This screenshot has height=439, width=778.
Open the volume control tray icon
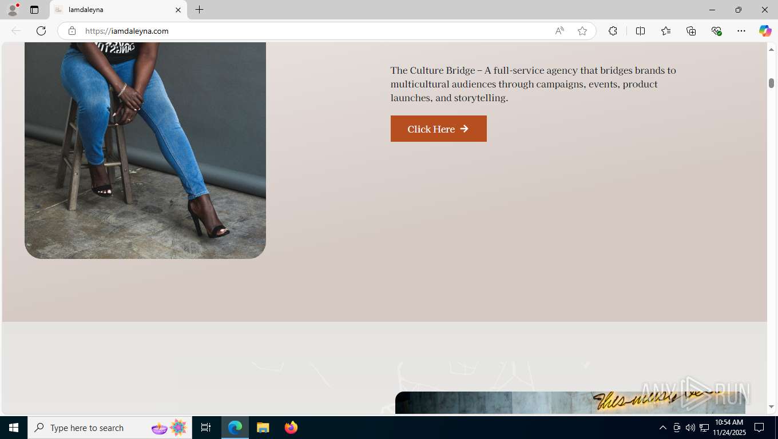click(690, 428)
